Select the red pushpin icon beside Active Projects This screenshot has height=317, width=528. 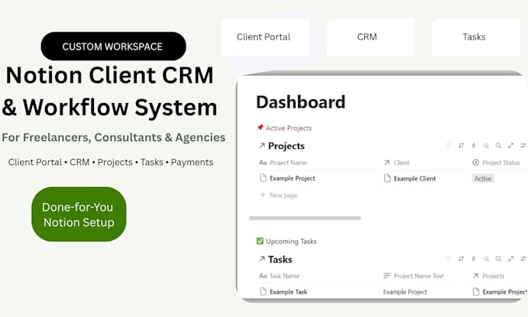pyautogui.click(x=260, y=128)
